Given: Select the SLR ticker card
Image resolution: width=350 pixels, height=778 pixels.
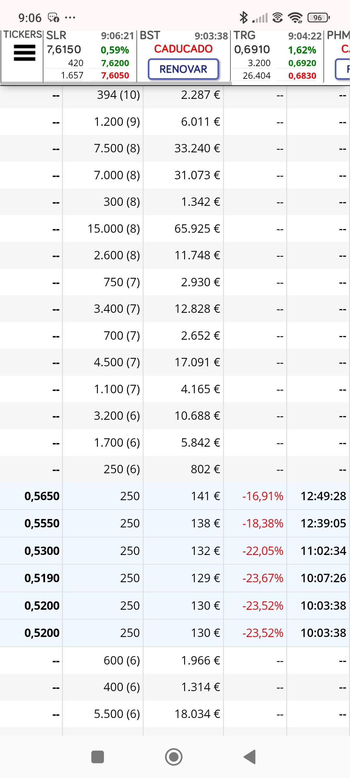Looking at the screenshot, I should coord(90,55).
